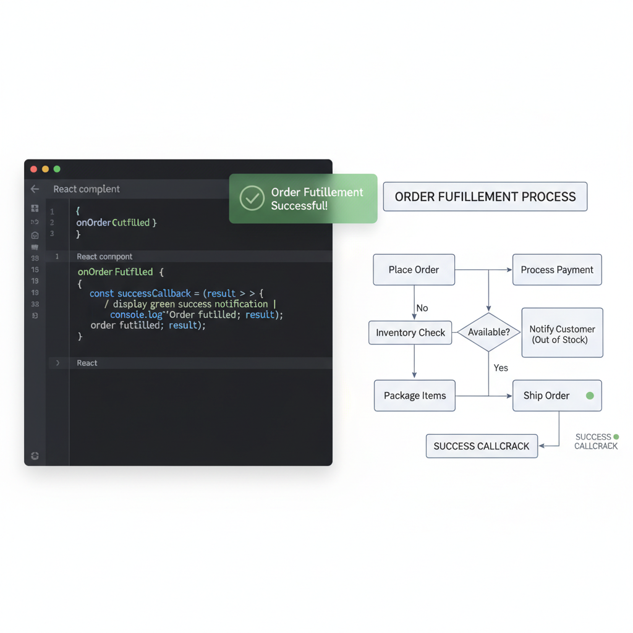Select the Inventory Check node

click(410, 333)
